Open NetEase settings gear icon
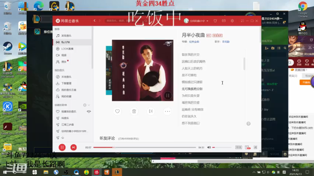This screenshot has width=314, height=176. click(x=232, y=21)
